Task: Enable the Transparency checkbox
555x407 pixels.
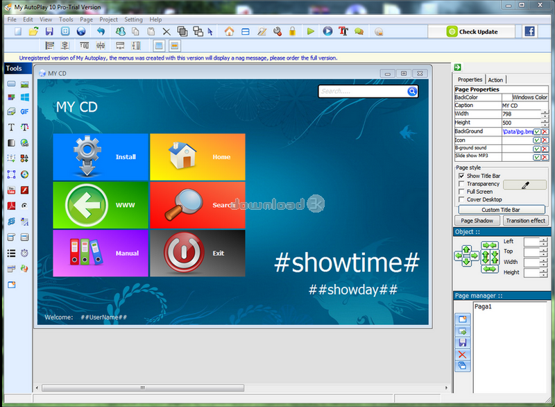Action: pos(461,184)
